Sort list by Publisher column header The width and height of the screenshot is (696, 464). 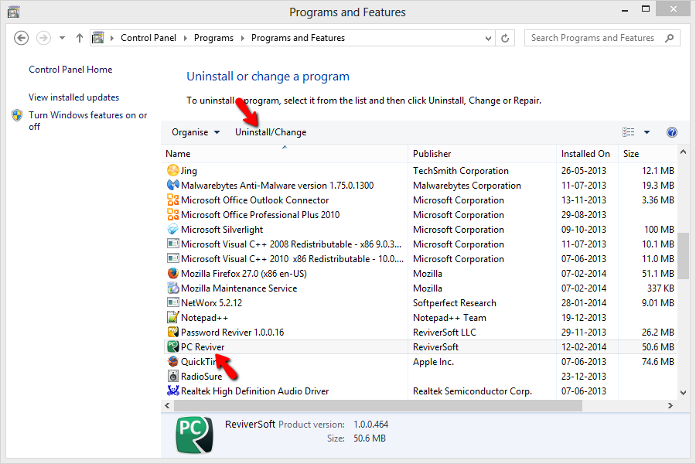[432, 154]
